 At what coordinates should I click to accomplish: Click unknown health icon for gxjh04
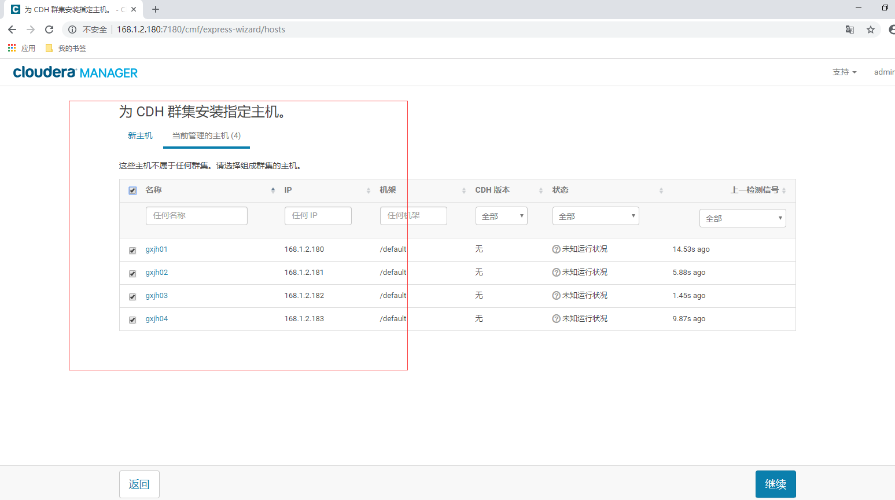(557, 318)
